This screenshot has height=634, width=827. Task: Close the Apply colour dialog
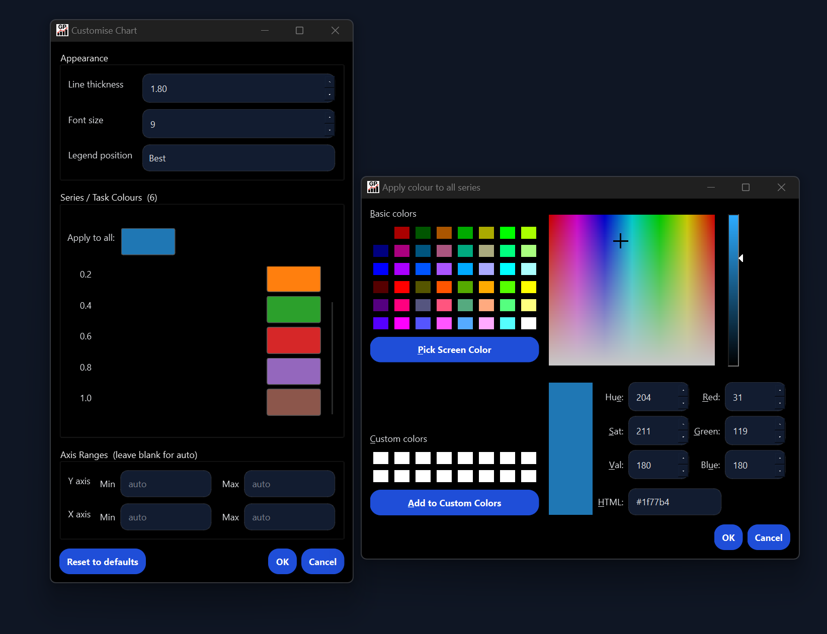[781, 187]
